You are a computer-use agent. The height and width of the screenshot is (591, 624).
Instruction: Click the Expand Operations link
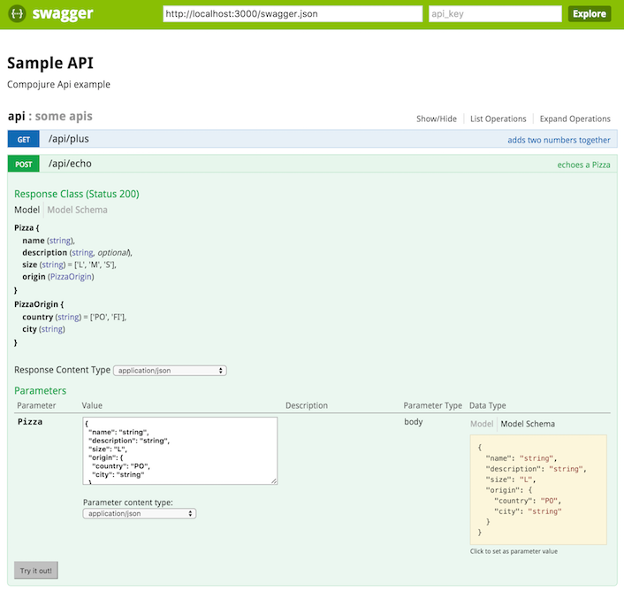575,119
